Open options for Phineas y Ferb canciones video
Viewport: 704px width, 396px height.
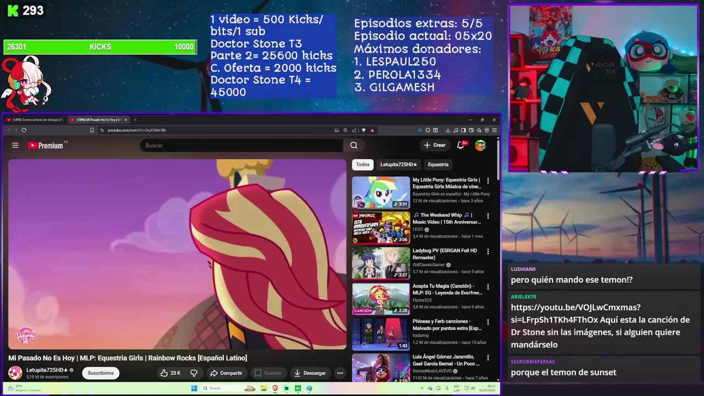[x=488, y=322]
